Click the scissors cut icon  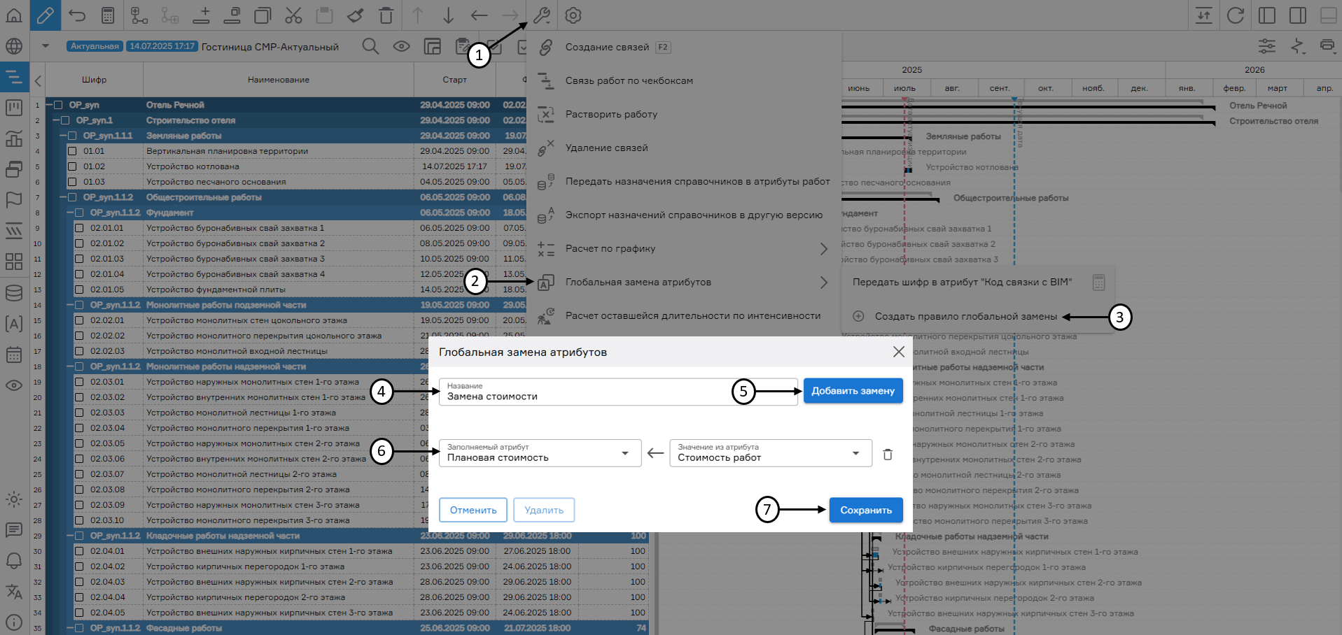coord(293,15)
